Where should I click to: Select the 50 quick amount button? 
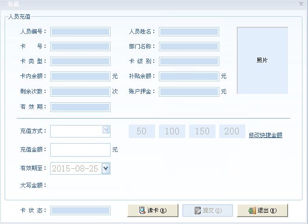[142, 132]
